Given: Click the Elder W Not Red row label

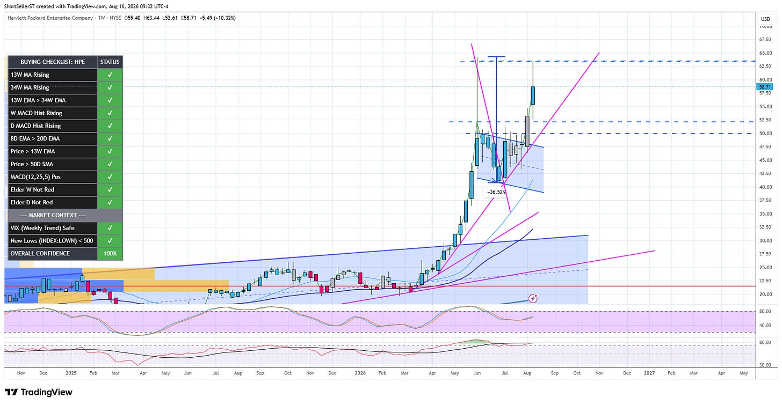Looking at the screenshot, I should 32,189.
